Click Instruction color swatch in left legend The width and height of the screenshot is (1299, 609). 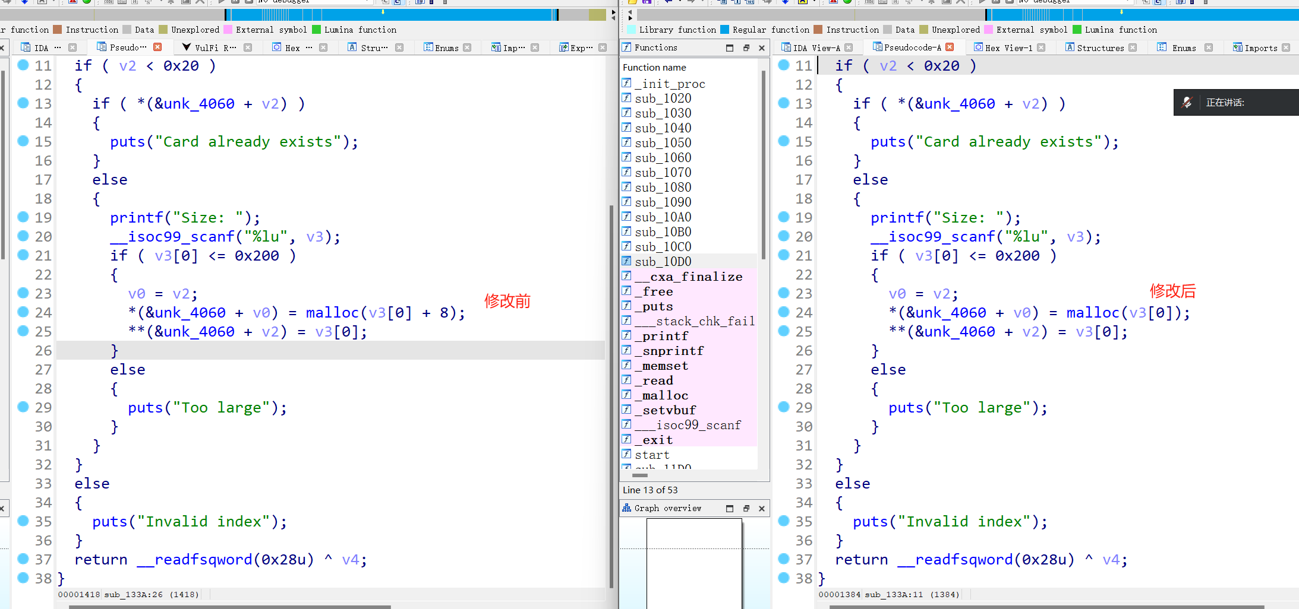[x=57, y=30]
